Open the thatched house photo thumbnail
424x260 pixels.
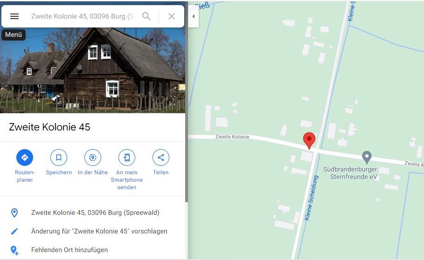coord(92,70)
